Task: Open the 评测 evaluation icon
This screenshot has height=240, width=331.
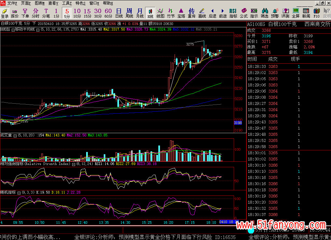Action: pos(285,13)
